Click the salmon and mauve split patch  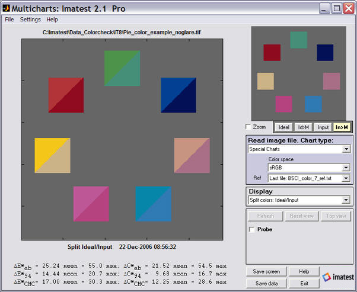[x=192, y=155]
